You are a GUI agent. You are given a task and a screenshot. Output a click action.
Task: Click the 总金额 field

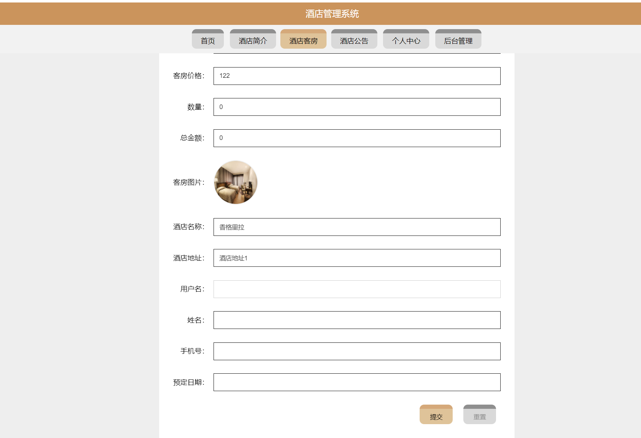[x=357, y=138]
